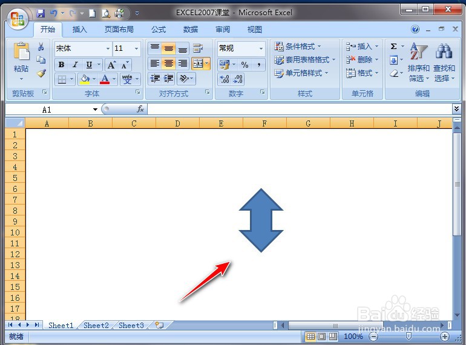Toggle italic formatting
This screenshot has width=466, height=345.
75,65
